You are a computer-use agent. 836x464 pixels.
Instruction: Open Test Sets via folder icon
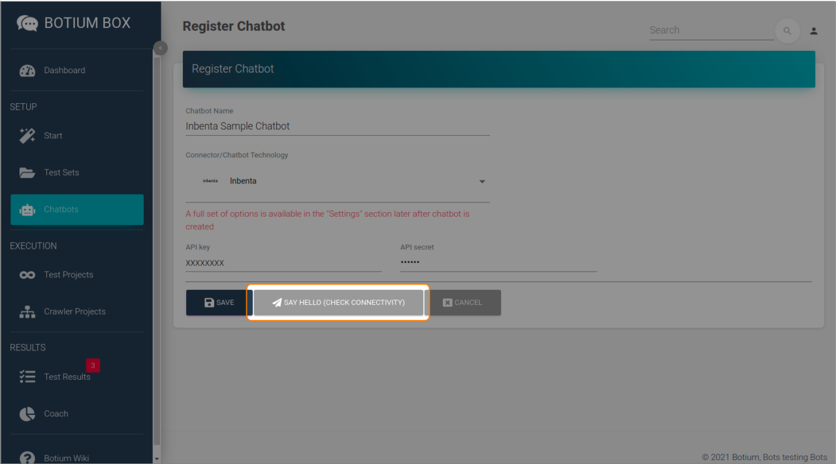pyautogui.click(x=27, y=172)
